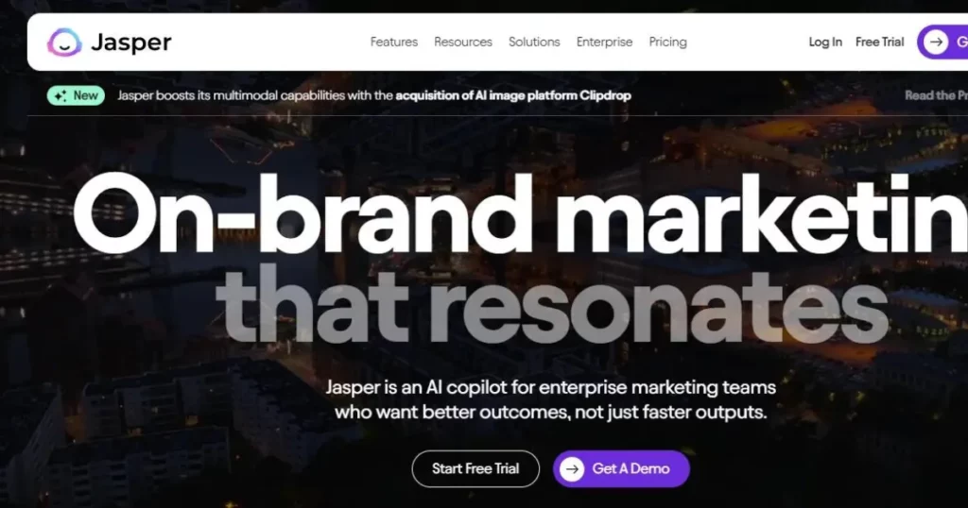
Task: Click the 'Jasper is an AI copilot' description
Action: [551, 399]
